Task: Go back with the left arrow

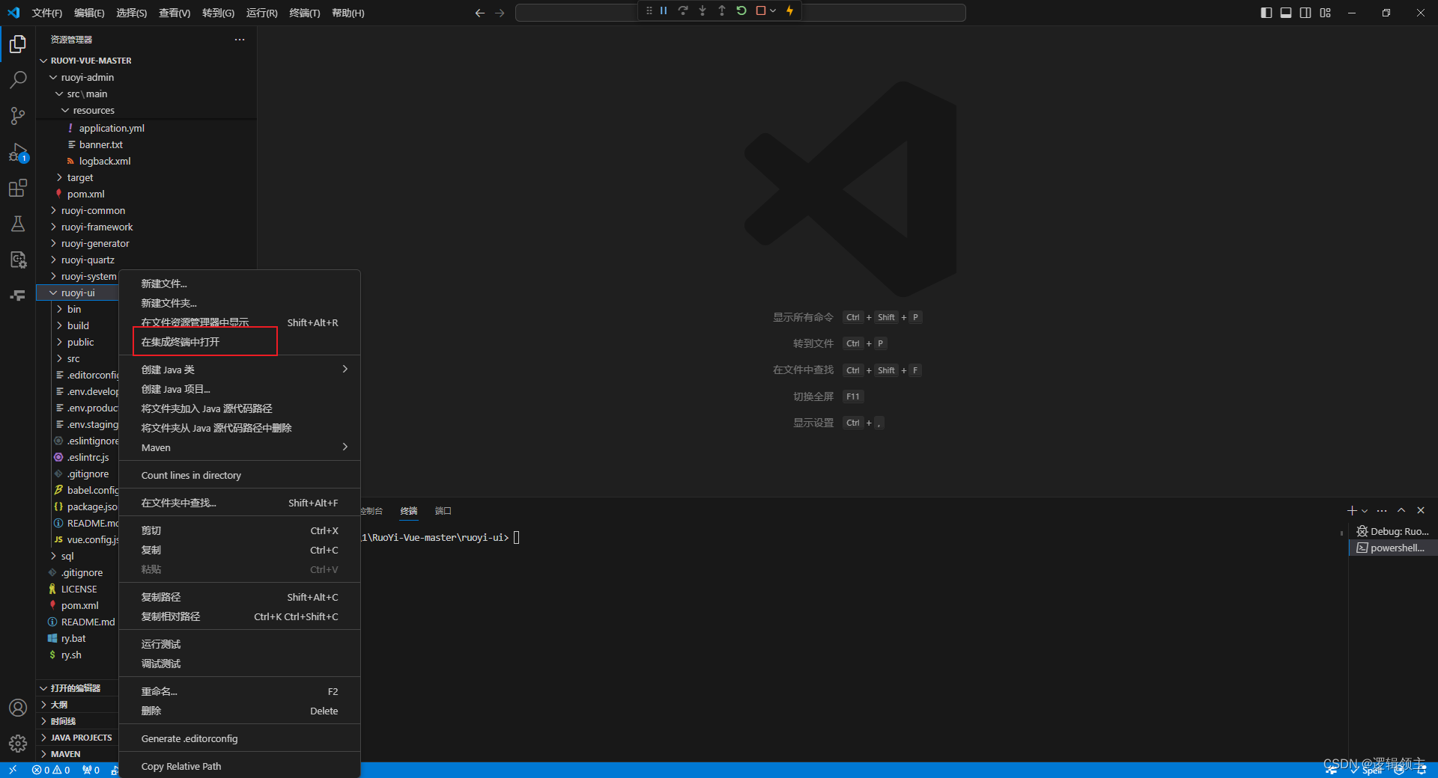Action: pyautogui.click(x=480, y=13)
